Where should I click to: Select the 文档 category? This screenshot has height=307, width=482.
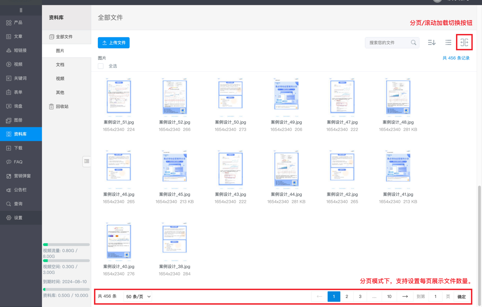pos(60,64)
